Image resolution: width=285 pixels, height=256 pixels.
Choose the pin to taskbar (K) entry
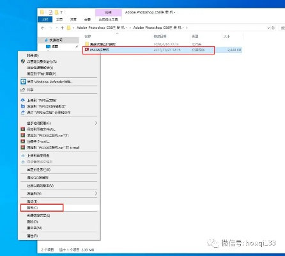point(38,170)
